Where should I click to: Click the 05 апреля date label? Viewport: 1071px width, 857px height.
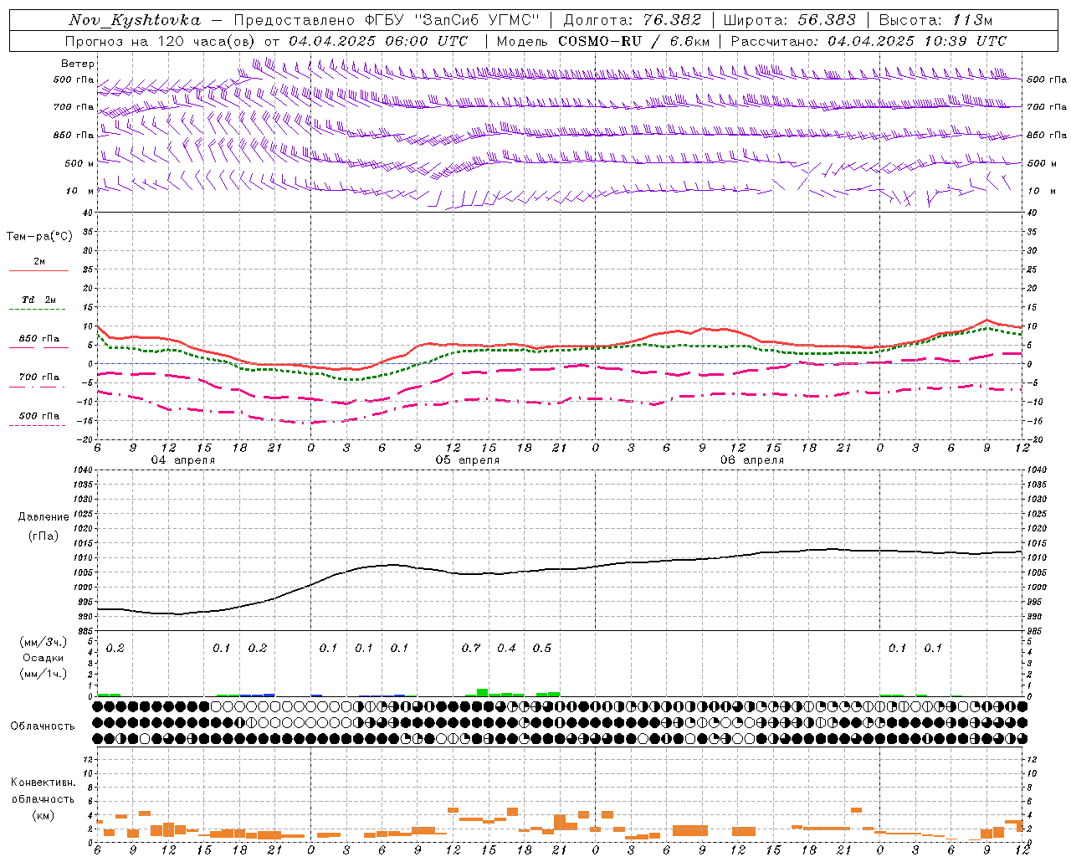pyautogui.click(x=468, y=460)
